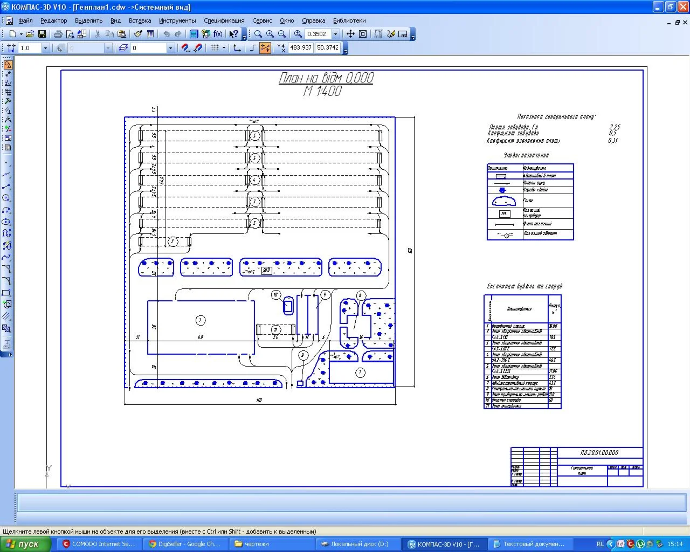The image size is (690, 552).
Task: Click the Save document icon
Action: (x=42, y=34)
